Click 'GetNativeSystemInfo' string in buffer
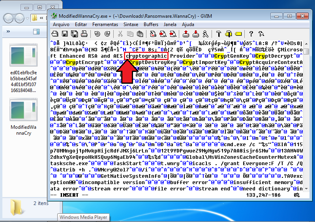The image size is (315, 222). (131, 176)
